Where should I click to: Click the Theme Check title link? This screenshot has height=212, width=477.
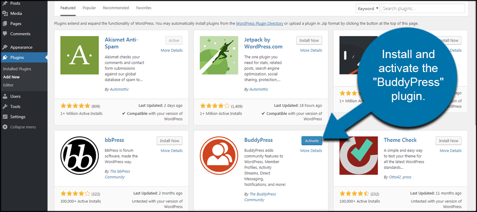pos(400,140)
